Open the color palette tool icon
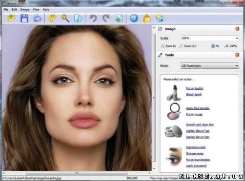 [x=52, y=18]
